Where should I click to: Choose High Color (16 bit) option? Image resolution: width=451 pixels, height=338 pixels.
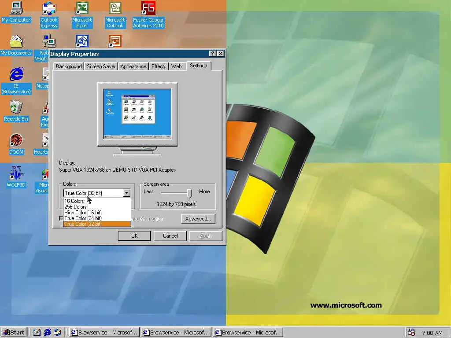(x=97, y=213)
